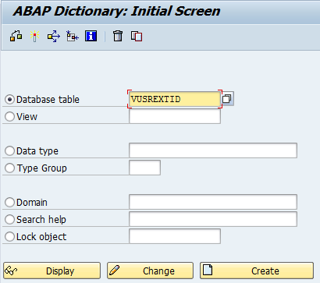Click the Create button

pos(257,271)
